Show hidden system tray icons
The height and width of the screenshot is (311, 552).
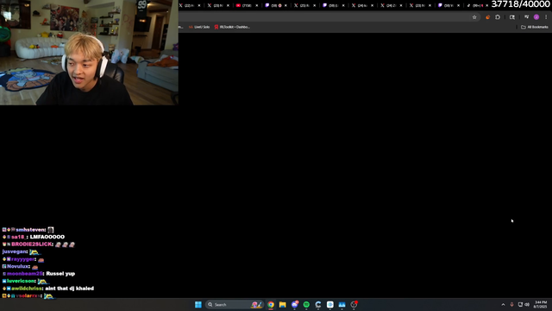click(x=503, y=305)
